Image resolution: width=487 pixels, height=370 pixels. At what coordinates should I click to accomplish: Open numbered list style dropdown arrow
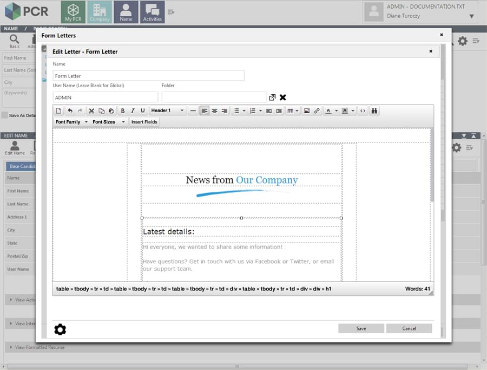click(261, 111)
